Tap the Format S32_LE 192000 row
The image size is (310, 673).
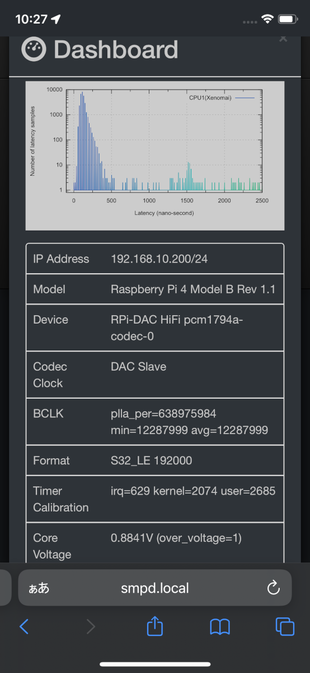155,460
